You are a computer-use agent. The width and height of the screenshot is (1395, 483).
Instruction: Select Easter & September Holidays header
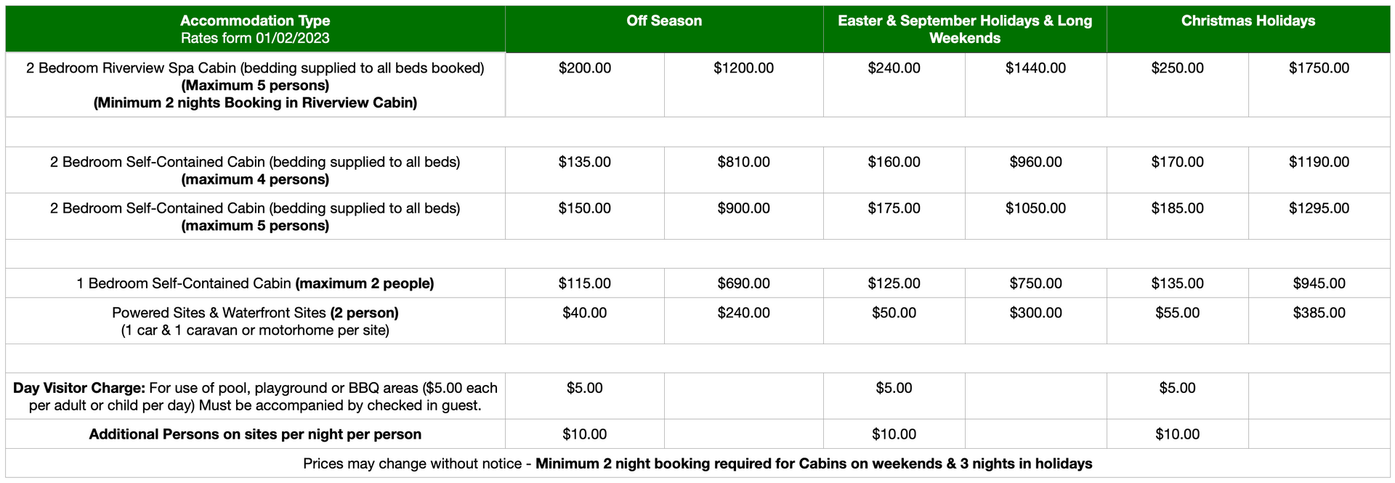[x=964, y=29]
